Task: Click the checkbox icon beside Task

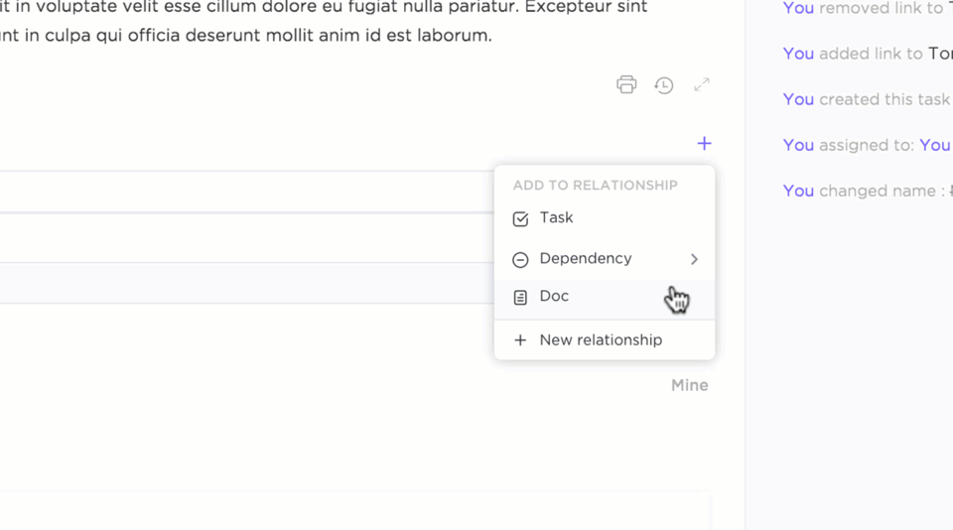Action: [520, 218]
